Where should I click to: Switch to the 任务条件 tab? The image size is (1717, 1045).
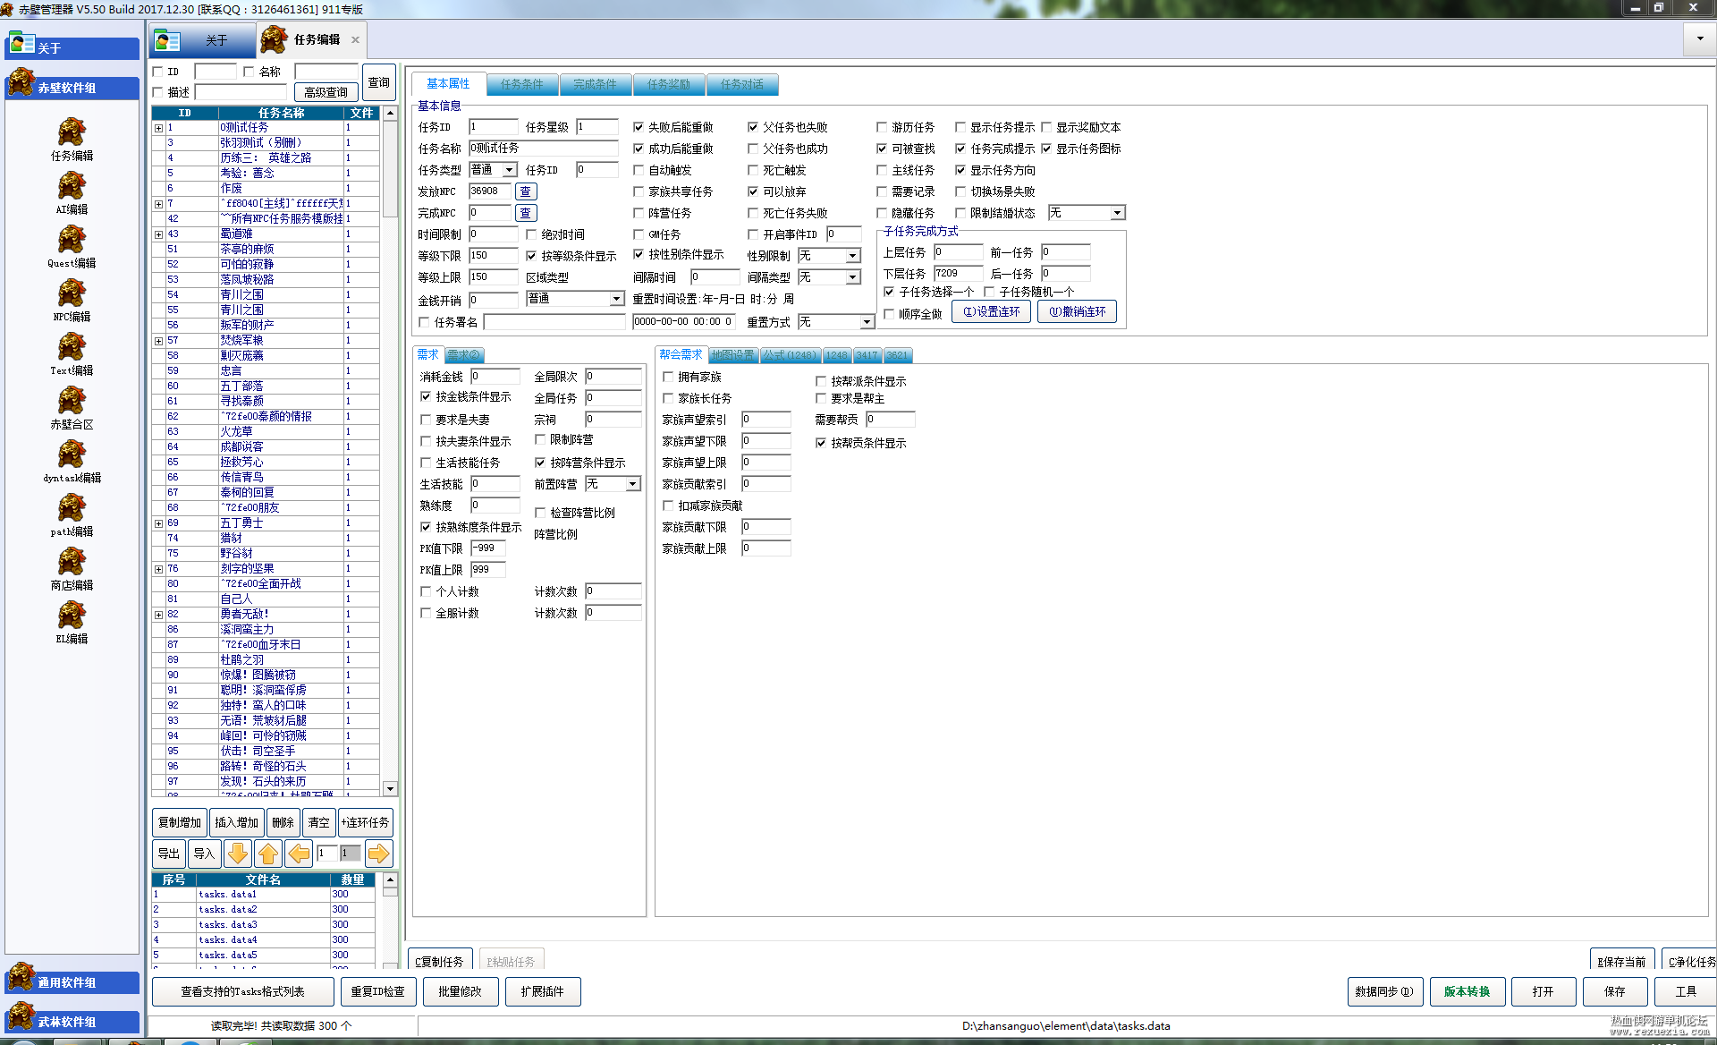tap(522, 84)
